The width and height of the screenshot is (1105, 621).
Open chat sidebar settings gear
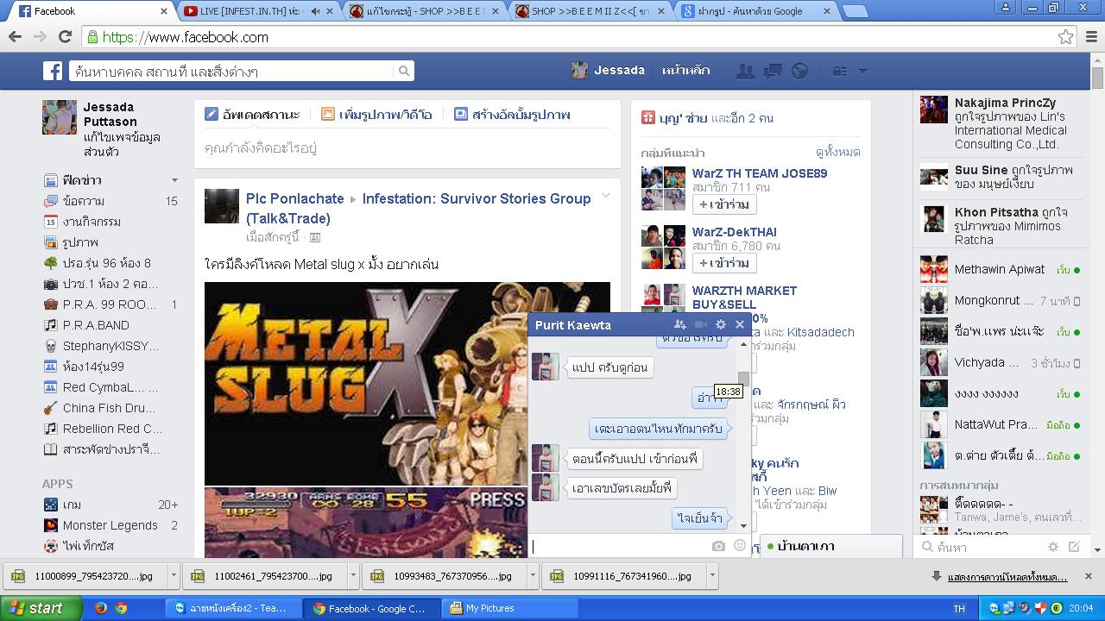1053,547
